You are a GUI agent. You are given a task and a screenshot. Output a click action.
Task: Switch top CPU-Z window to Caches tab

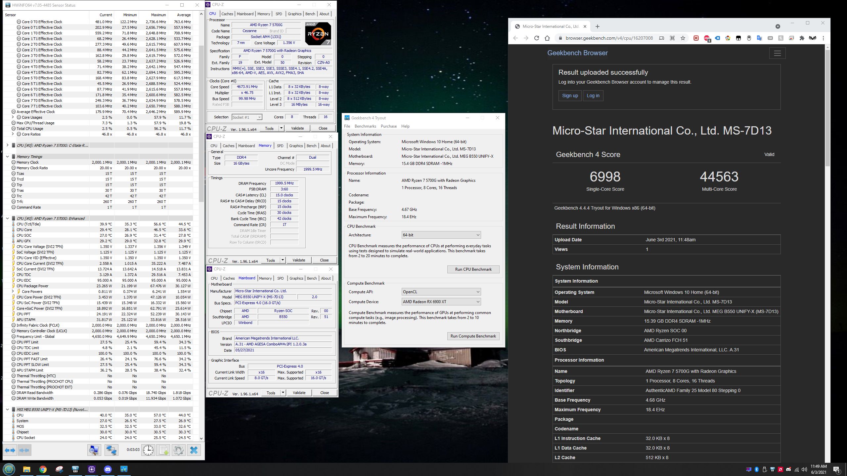click(x=227, y=14)
